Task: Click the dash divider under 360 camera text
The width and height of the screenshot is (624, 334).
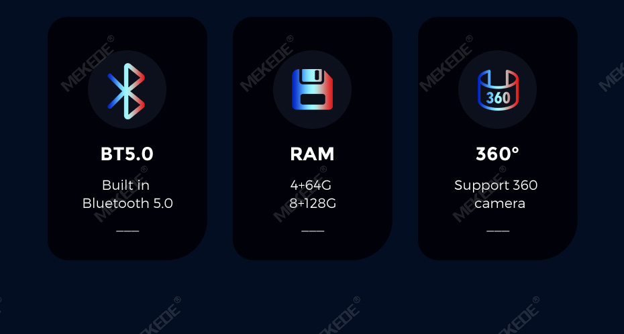Action: point(498,231)
